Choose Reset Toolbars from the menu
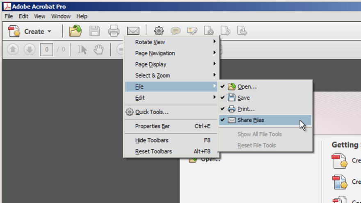Image resolution: width=361 pixels, height=203 pixels. pos(171,151)
